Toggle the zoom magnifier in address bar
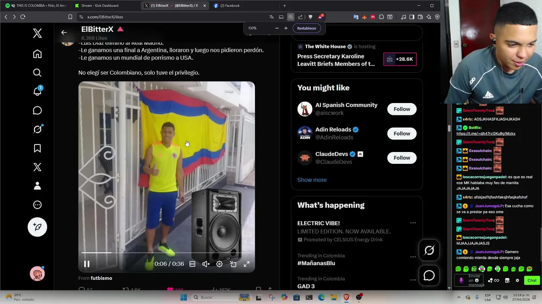The height and width of the screenshot is (304, 542). coord(290,17)
